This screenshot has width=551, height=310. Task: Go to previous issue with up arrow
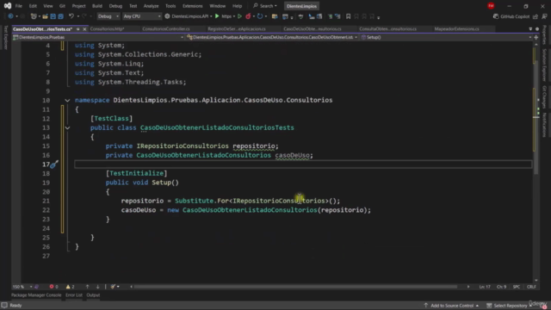tap(87, 287)
